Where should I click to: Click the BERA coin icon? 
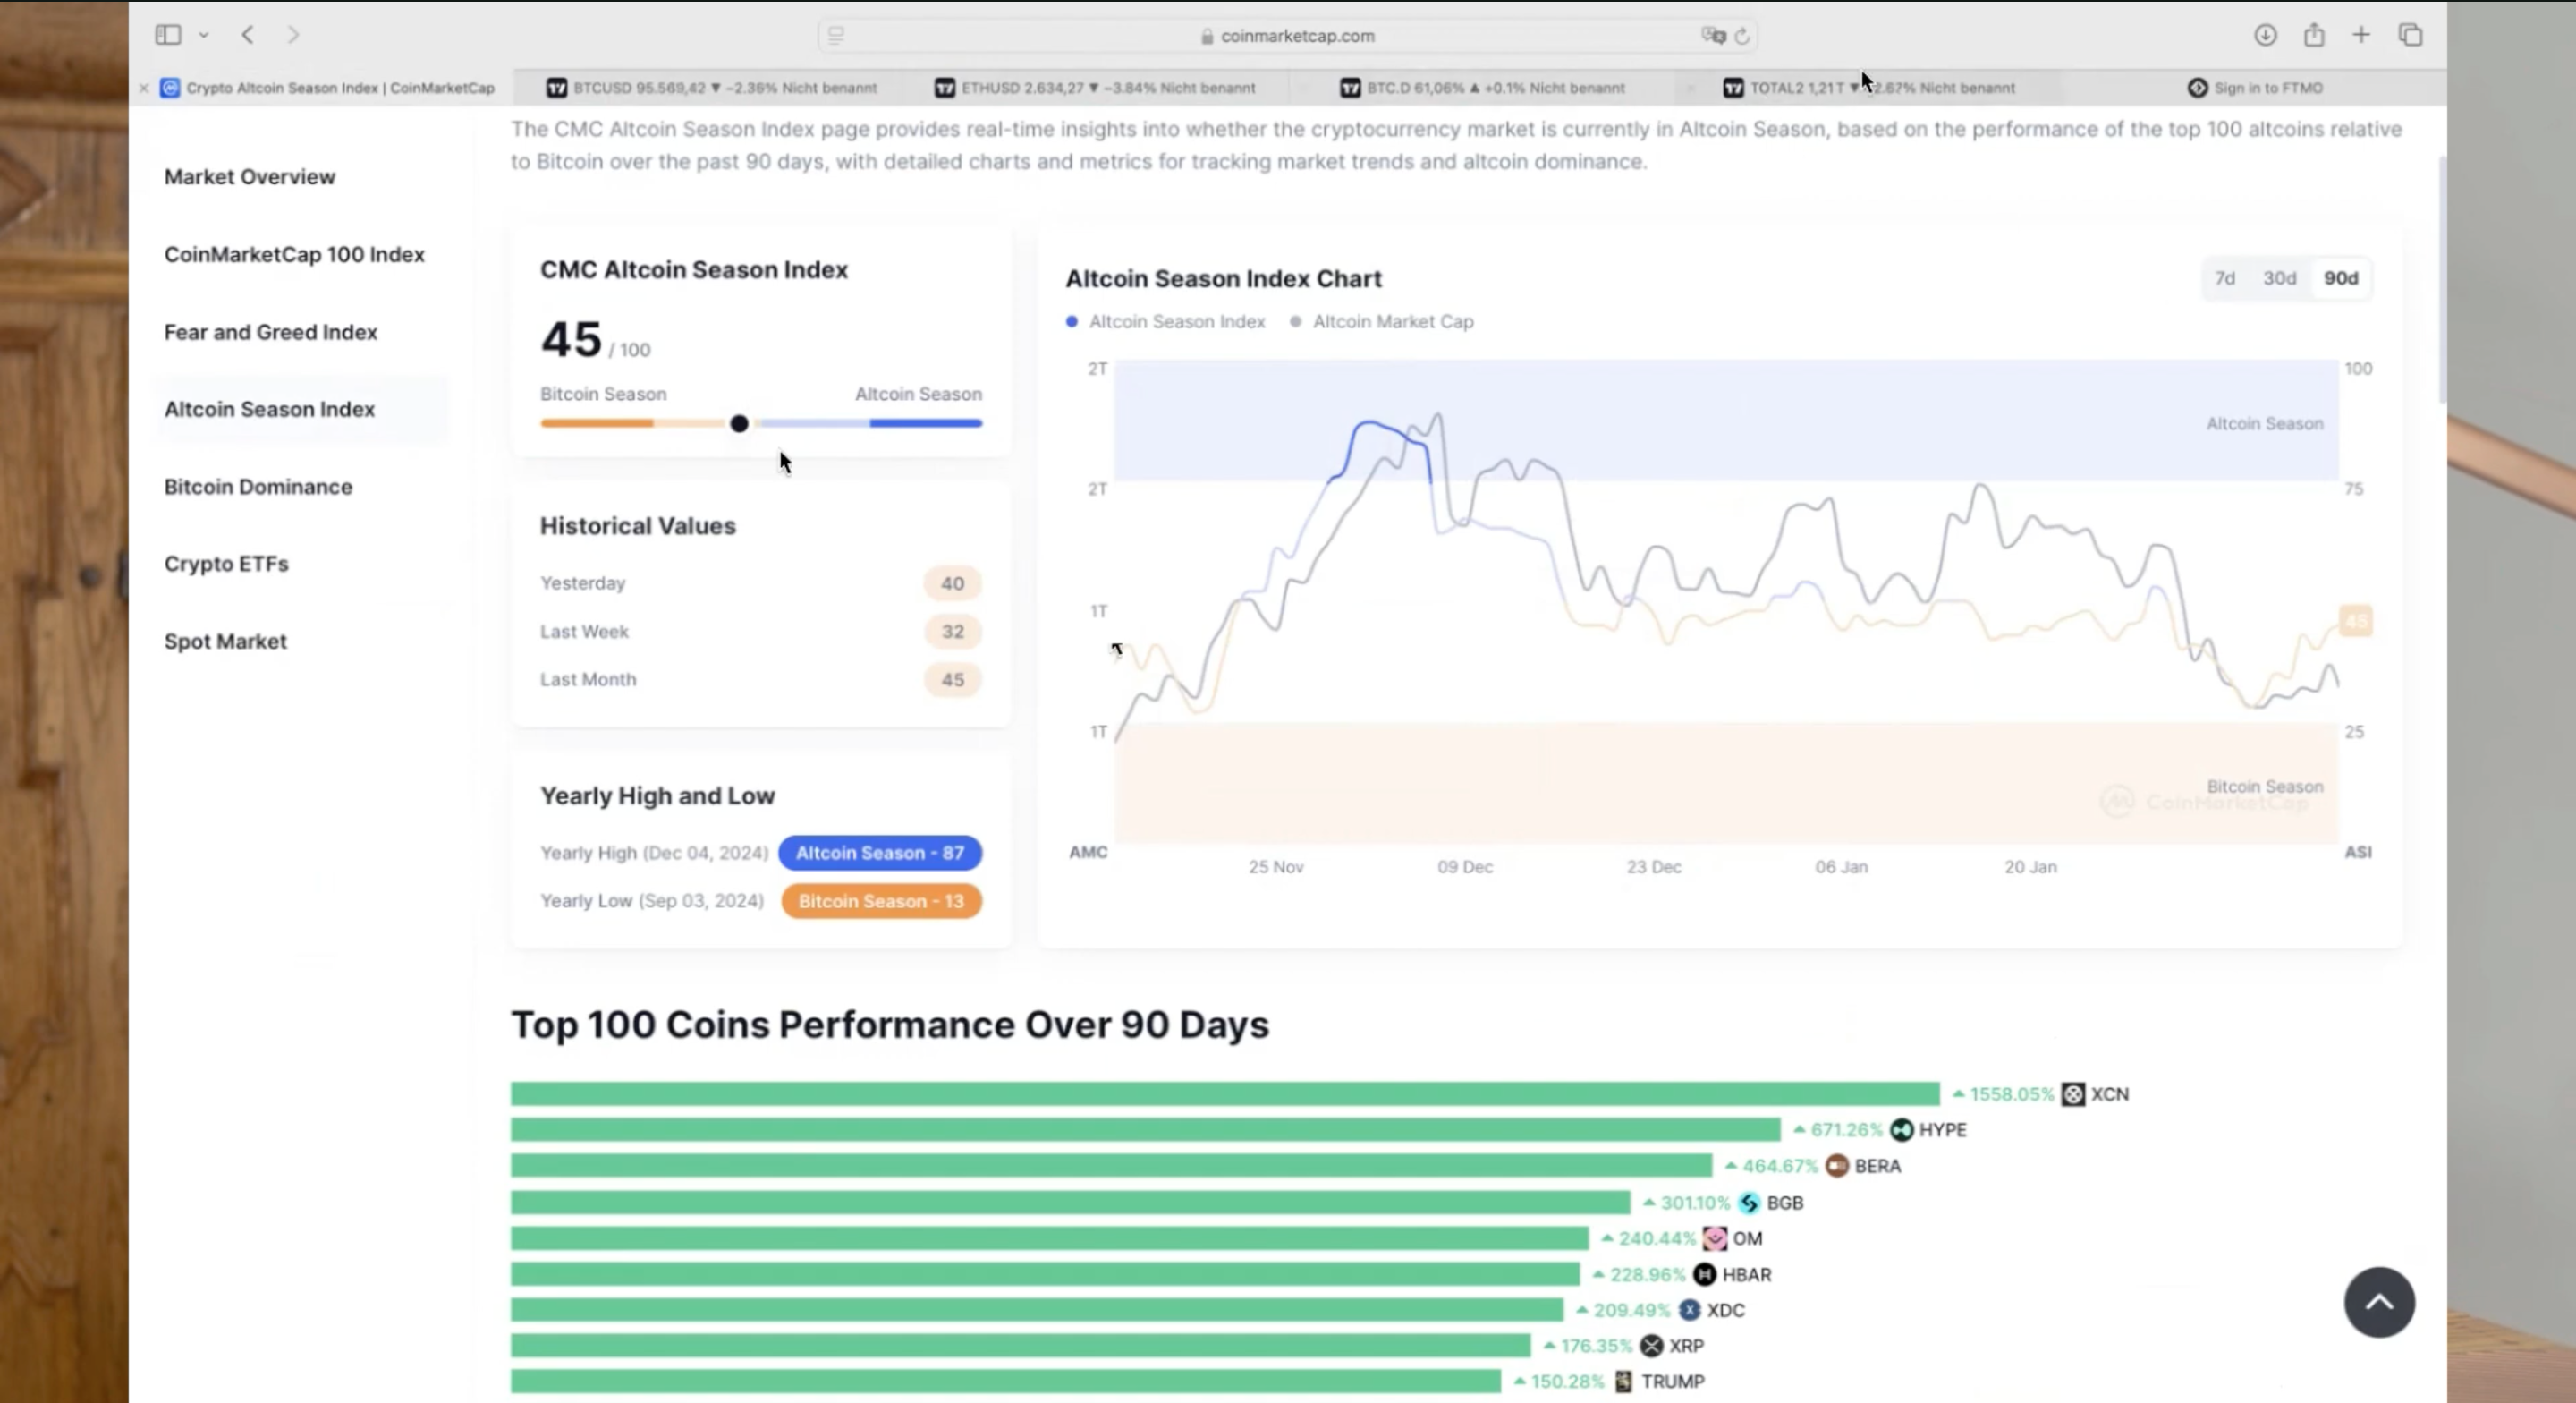pyautogui.click(x=1837, y=1166)
